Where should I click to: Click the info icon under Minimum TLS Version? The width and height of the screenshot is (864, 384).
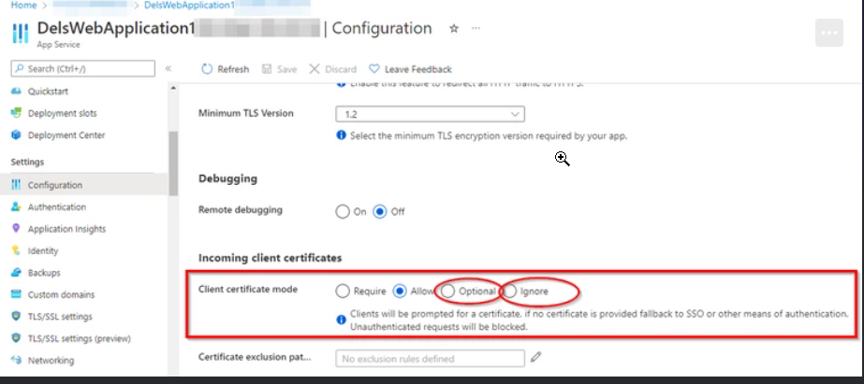click(341, 135)
